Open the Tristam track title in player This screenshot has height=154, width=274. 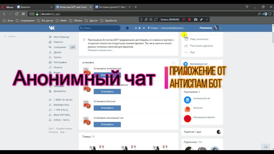pyautogui.click(x=167, y=28)
